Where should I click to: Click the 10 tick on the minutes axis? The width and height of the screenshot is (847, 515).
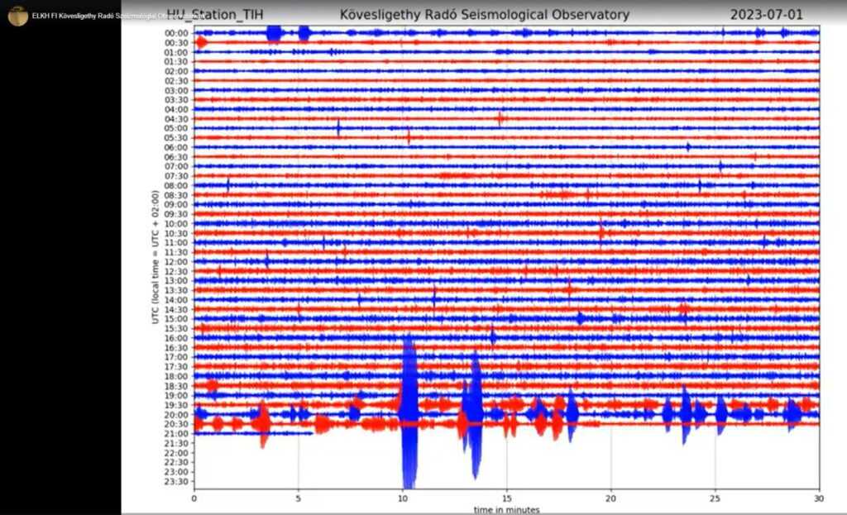pos(402,498)
